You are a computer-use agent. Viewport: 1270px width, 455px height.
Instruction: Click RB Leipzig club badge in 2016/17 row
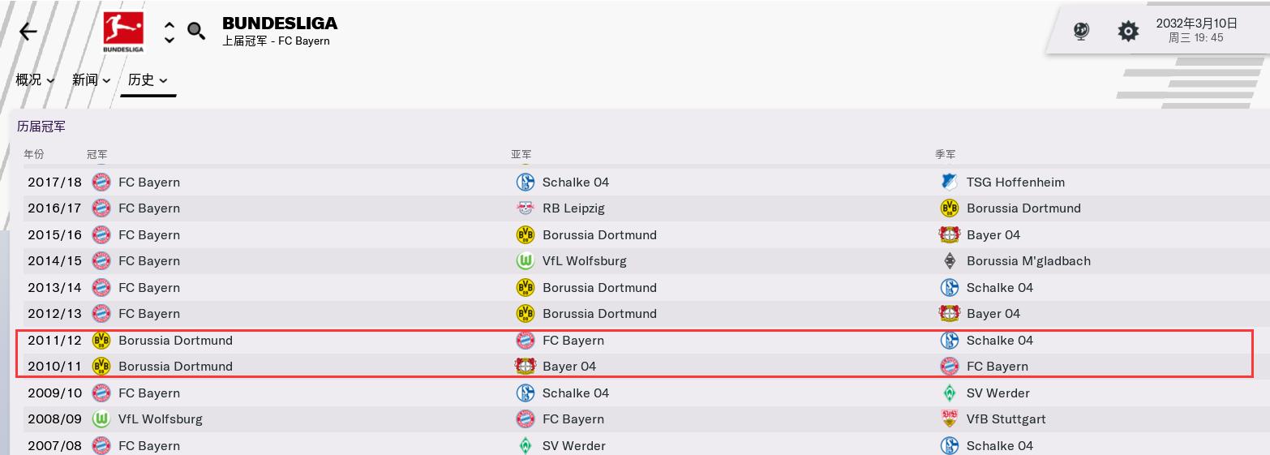pyautogui.click(x=526, y=208)
